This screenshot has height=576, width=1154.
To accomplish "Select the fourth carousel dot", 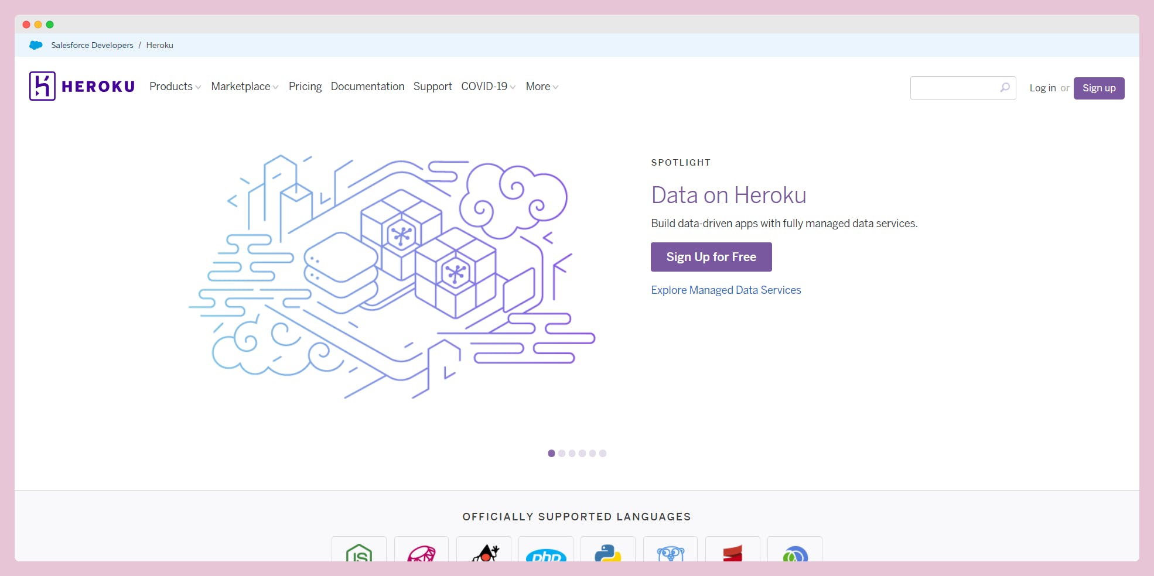I will pos(582,453).
